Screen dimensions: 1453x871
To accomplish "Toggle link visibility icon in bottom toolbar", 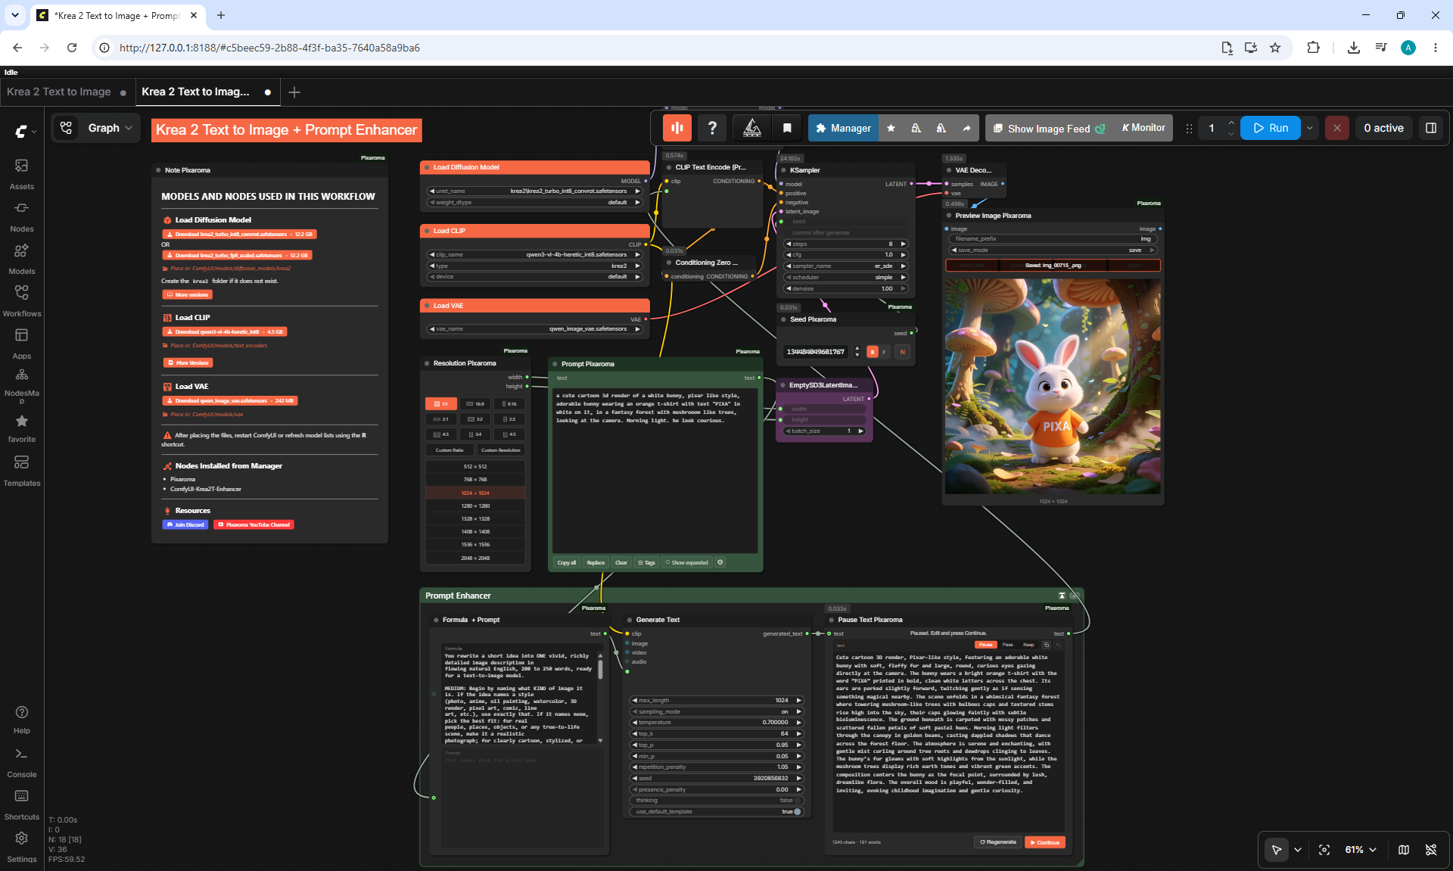I will 1431,850.
